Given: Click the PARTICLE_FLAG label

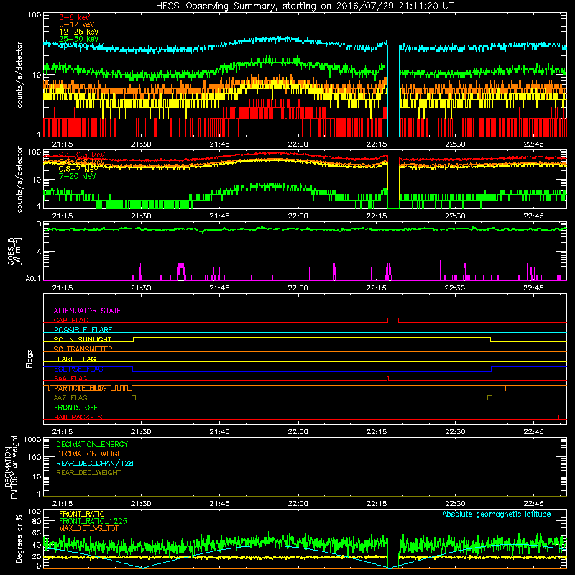Looking at the screenshot, I should tap(80, 388).
